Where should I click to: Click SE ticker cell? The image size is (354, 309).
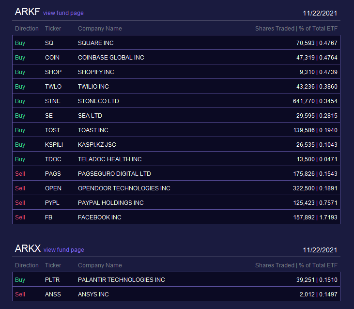(49, 116)
